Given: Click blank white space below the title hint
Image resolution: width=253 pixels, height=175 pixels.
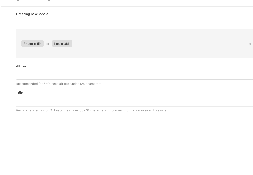Looking at the screenshot, I should point(129,143).
